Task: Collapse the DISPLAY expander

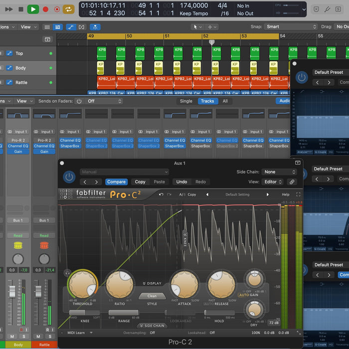Action: tap(152, 283)
